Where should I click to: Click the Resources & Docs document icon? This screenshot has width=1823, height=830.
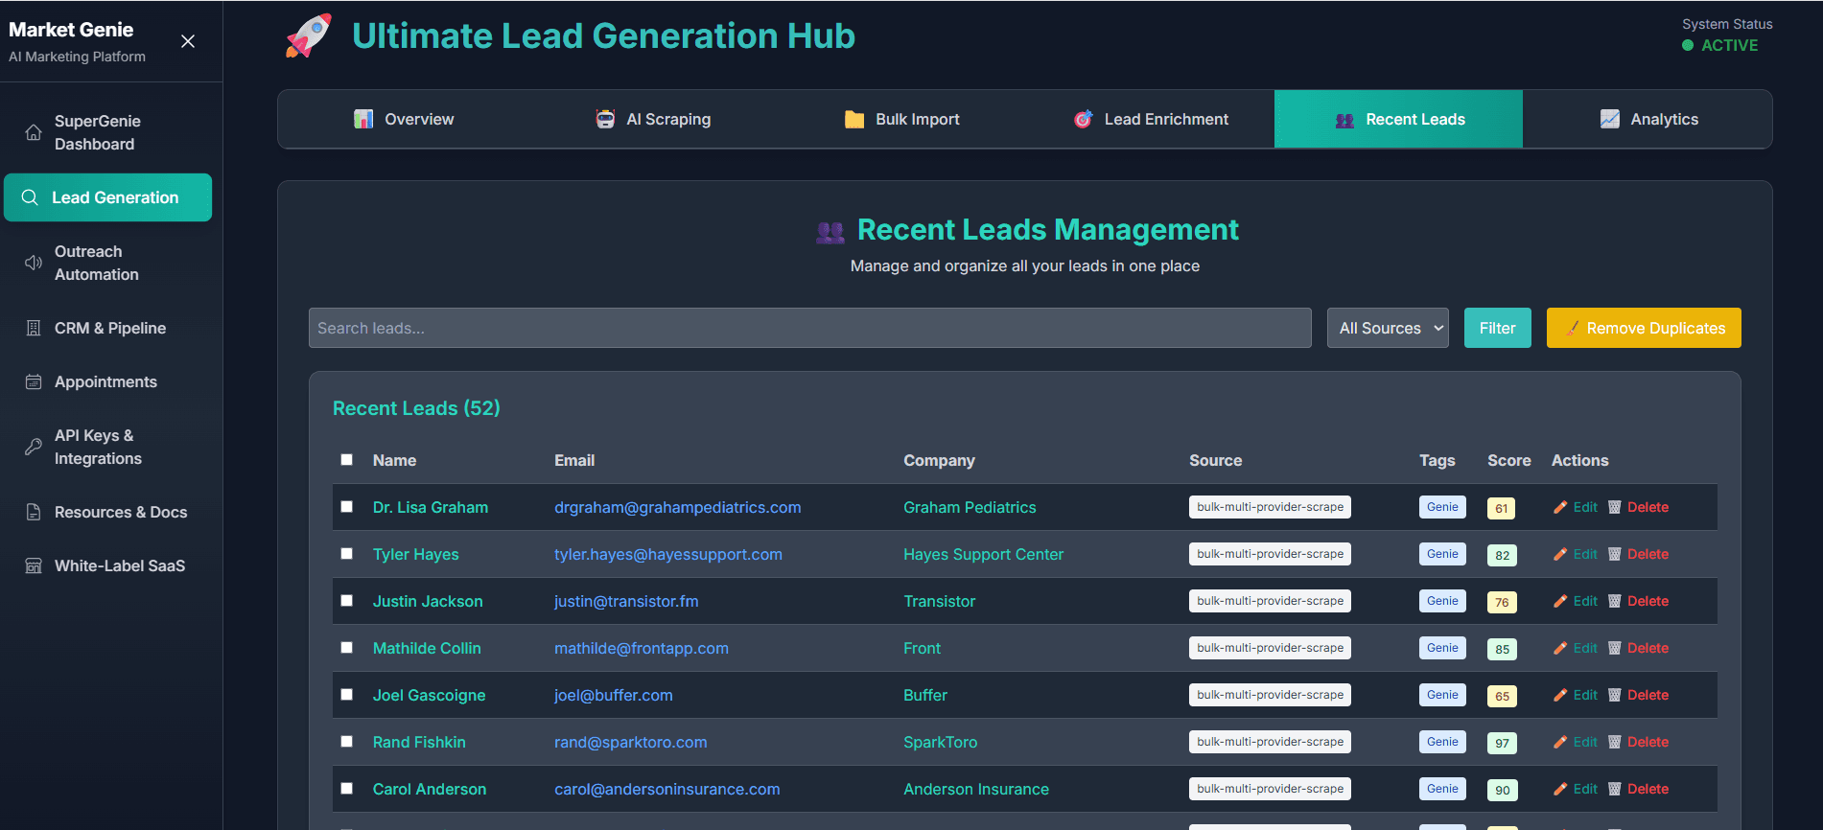coord(34,512)
